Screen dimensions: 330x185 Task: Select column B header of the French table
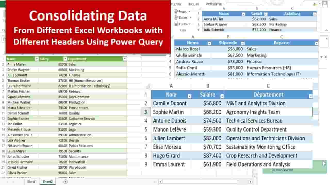[208, 86]
